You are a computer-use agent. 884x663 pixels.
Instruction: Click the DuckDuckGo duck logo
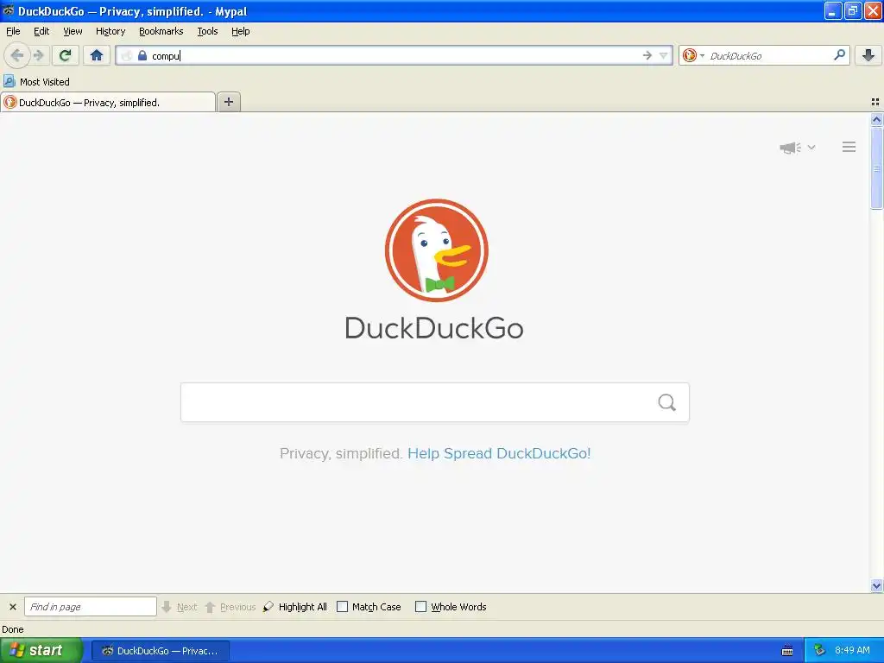[436, 249]
